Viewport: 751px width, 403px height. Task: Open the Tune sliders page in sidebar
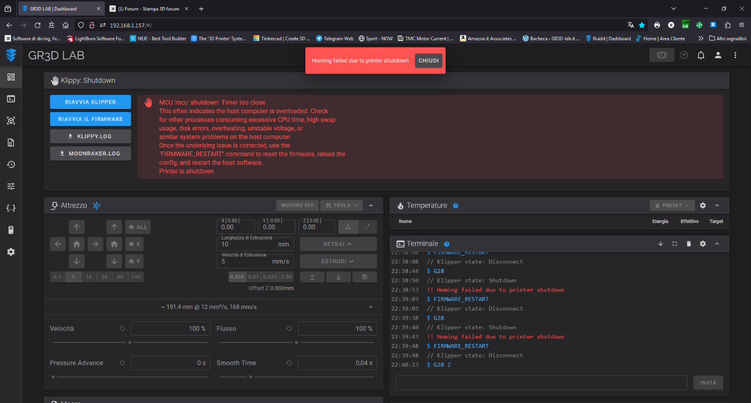pyautogui.click(x=11, y=186)
